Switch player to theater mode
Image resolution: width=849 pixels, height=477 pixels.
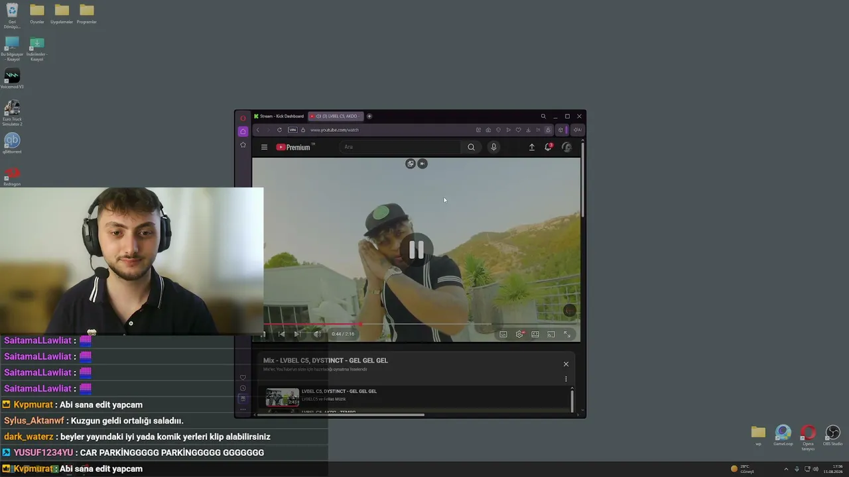(x=535, y=335)
